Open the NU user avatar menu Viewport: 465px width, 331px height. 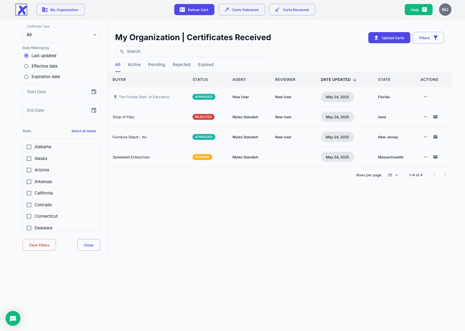(445, 10)
